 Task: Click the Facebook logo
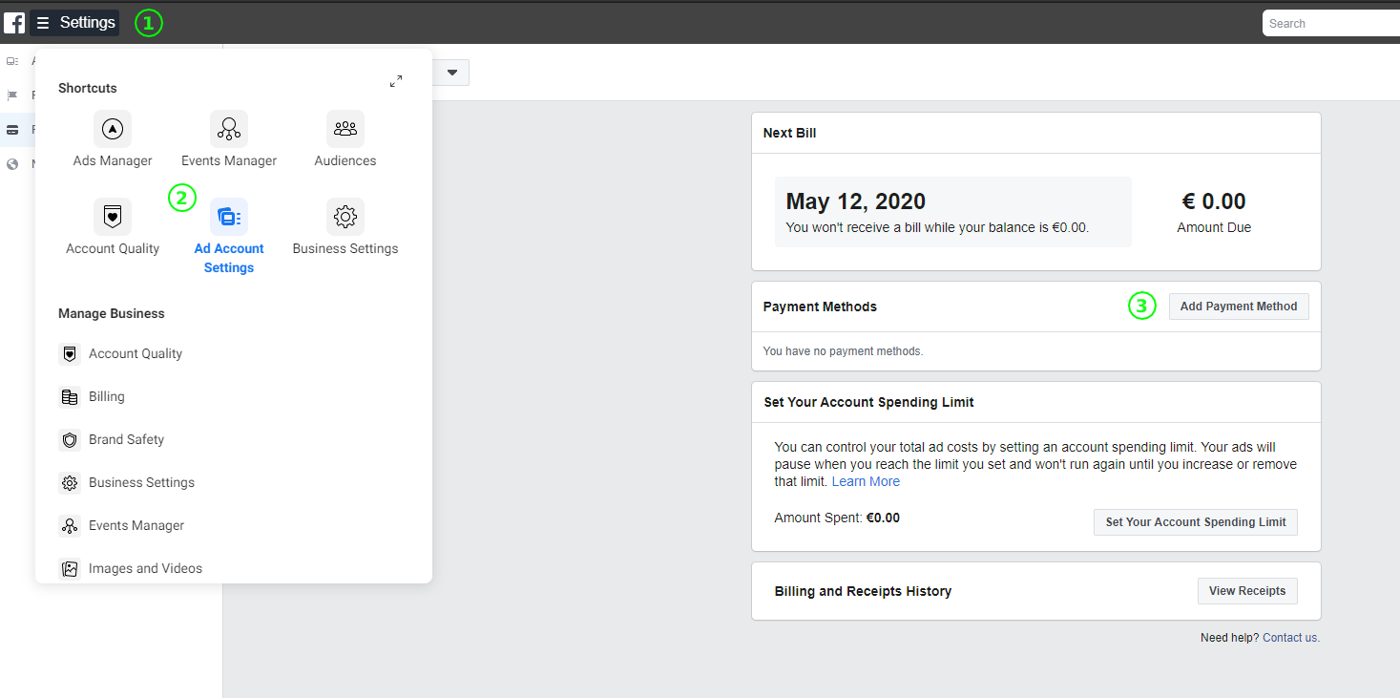(x=14, y=22)
